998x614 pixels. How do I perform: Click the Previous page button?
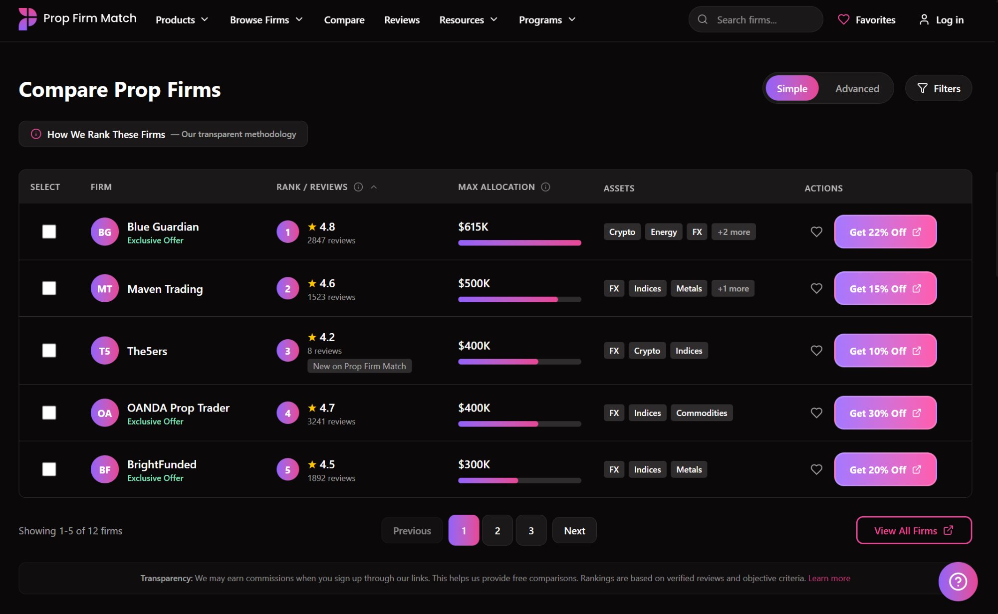[412, 530]
